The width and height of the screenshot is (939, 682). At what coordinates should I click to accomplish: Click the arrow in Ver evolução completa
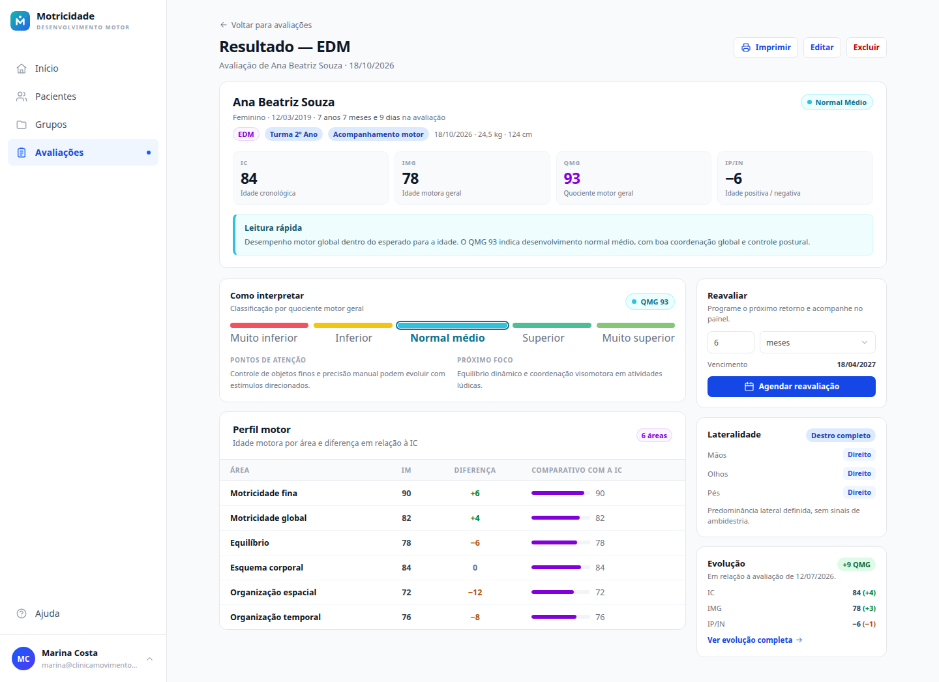coord(799,640)
